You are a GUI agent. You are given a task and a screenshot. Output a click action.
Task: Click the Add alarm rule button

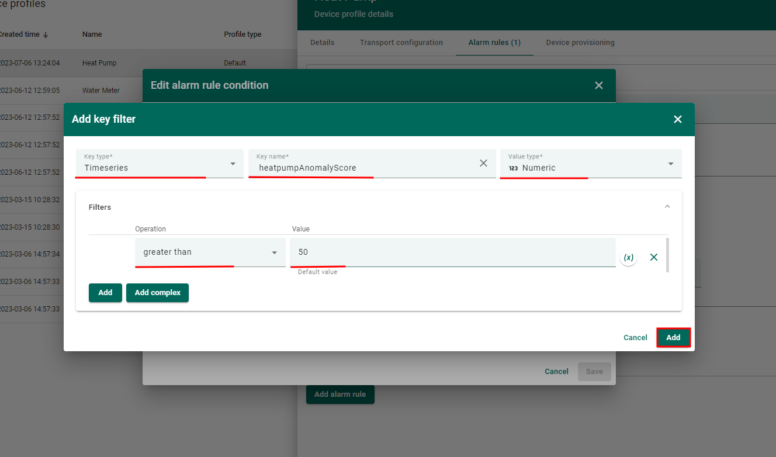[340, 394]
